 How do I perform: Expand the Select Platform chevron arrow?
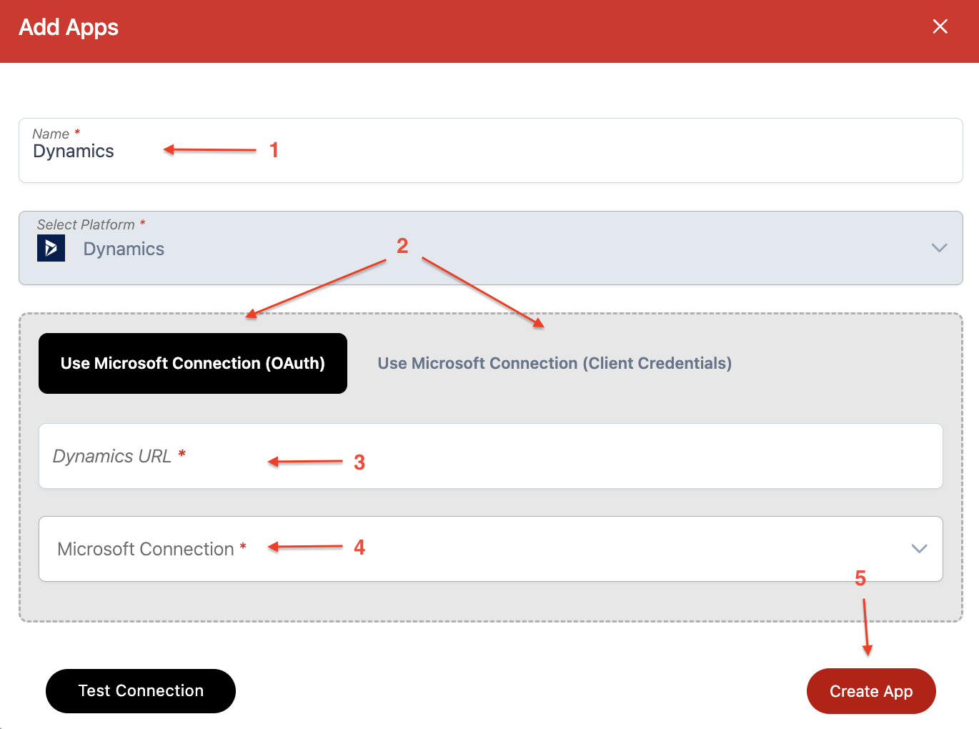[x=939, y=248]
